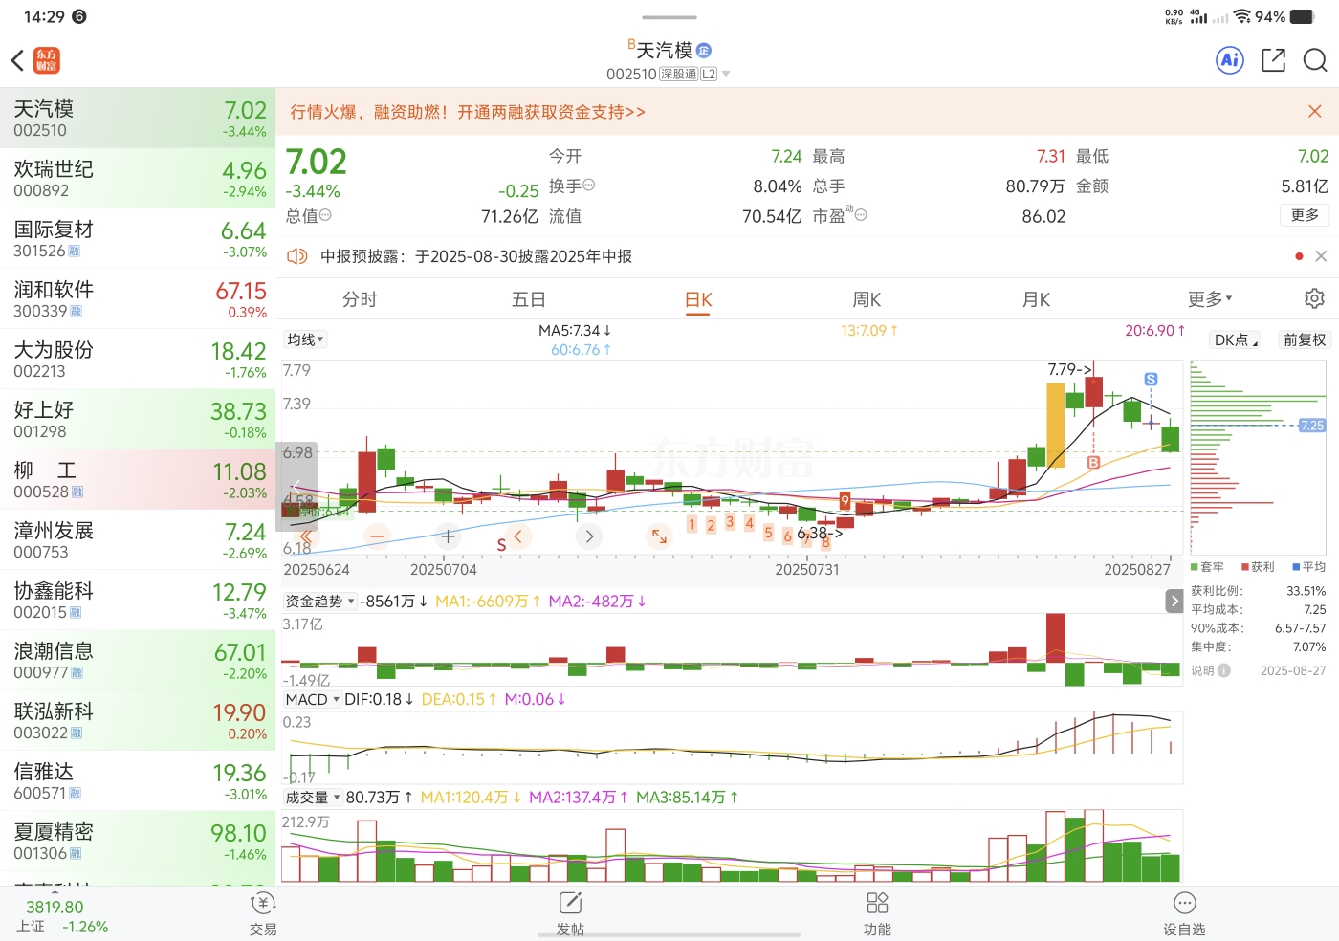Select 润和软件 in stock list
Screen dimensions: 1339x941
point(138,298)
